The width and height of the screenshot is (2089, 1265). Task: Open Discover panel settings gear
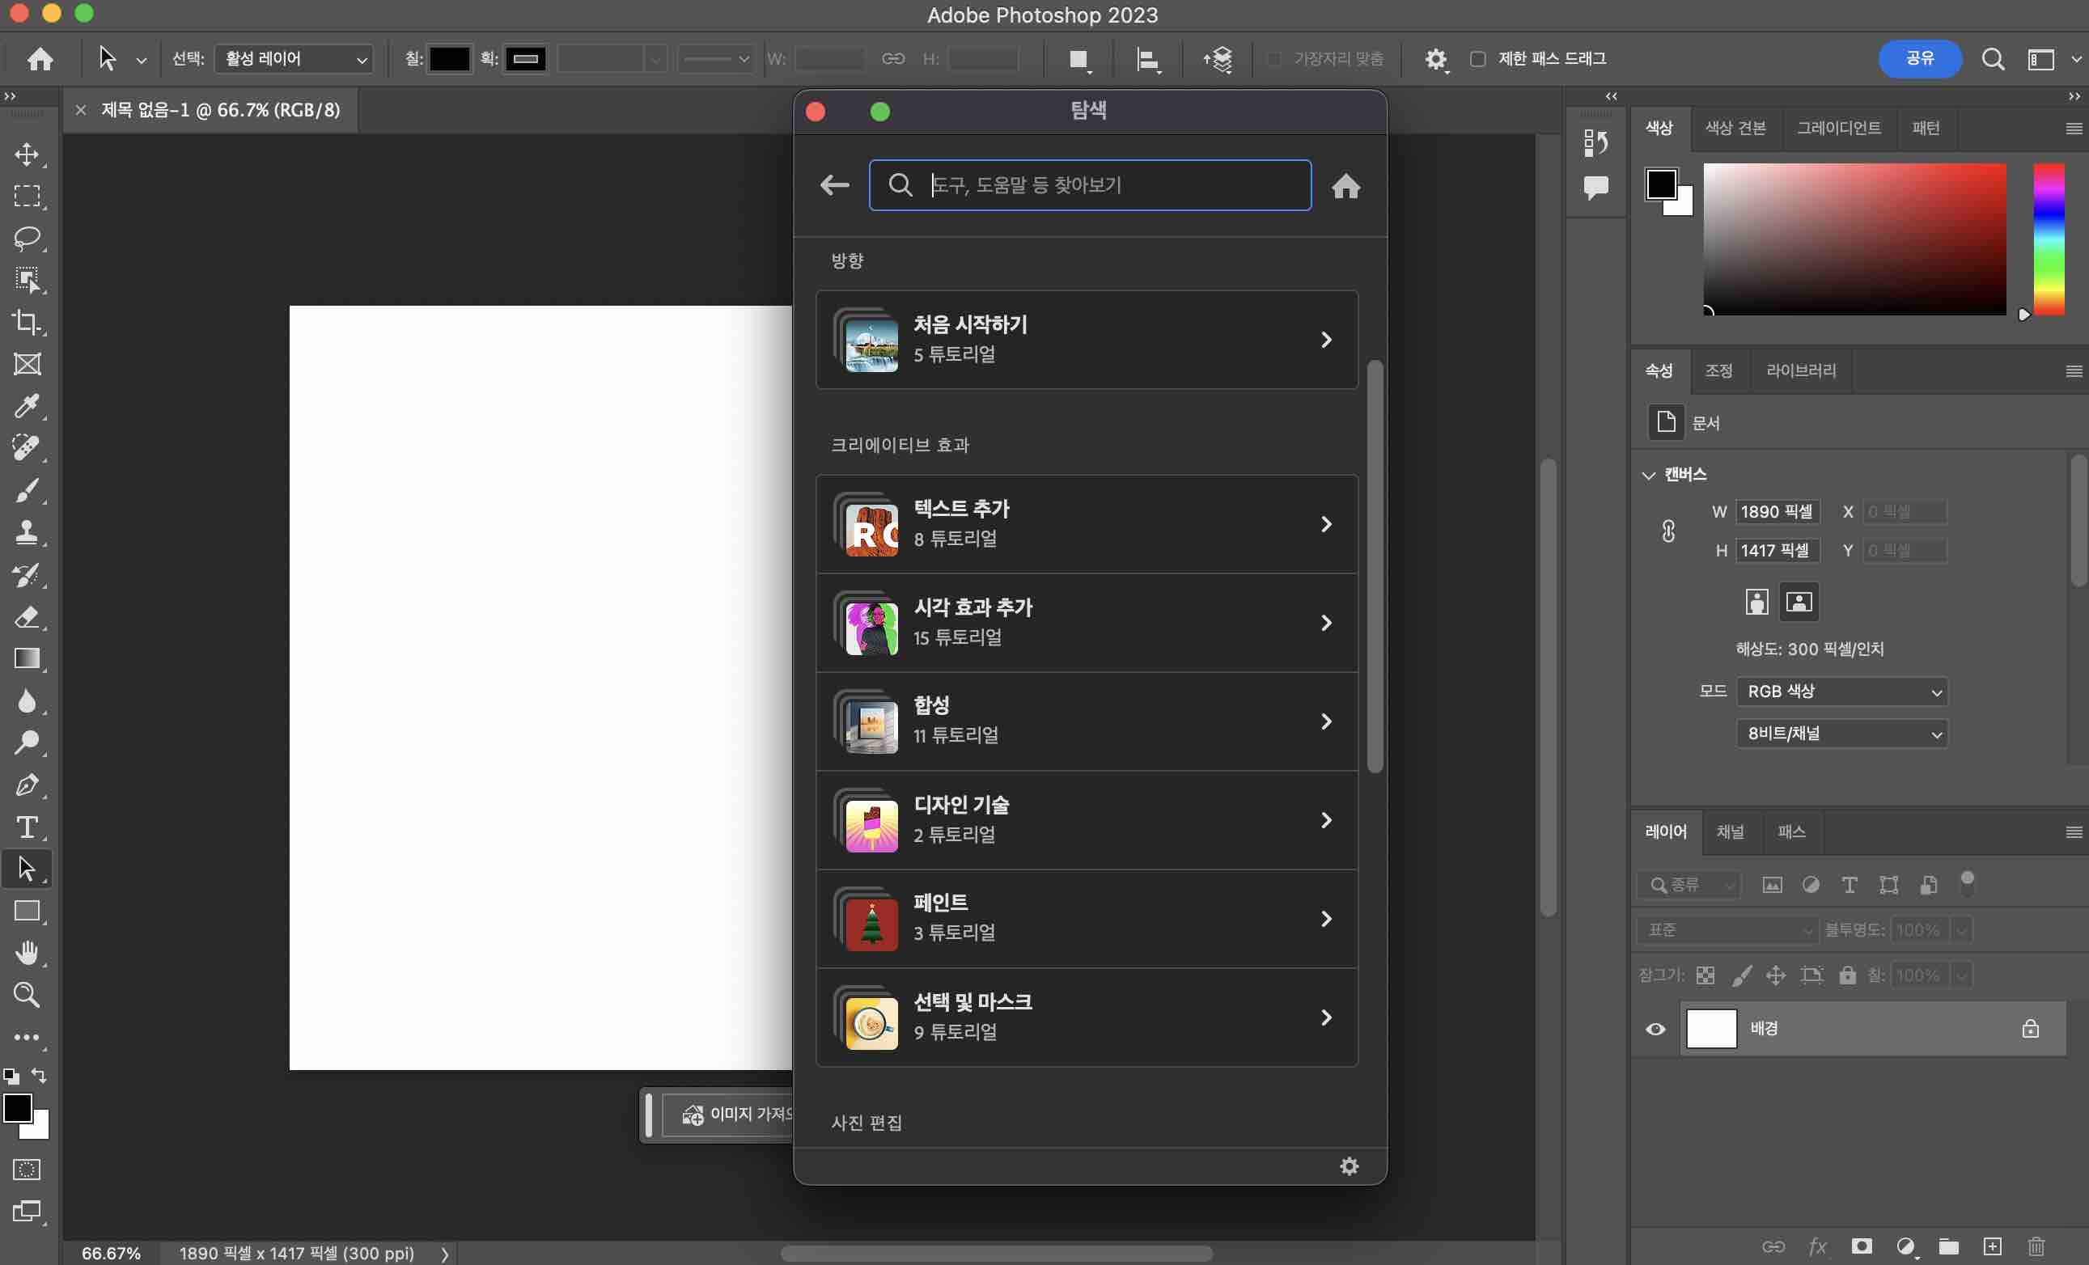(x=1349, y=1166)
